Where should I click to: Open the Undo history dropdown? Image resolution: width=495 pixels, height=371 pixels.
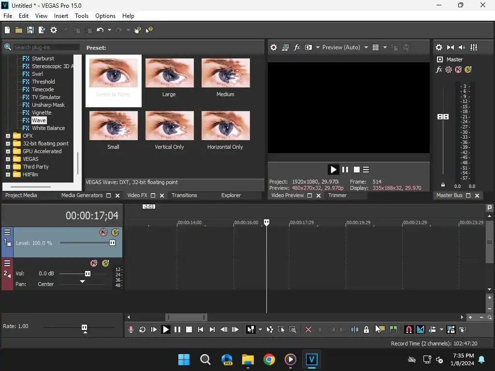(x=109, y=30)
